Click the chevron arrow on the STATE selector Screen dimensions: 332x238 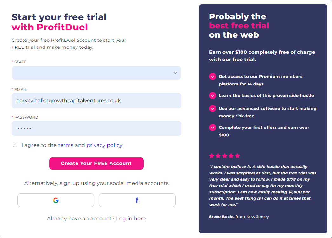point(175,73)
